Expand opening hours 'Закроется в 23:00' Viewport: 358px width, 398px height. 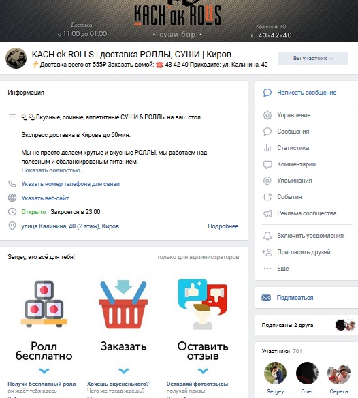[75, 212]
